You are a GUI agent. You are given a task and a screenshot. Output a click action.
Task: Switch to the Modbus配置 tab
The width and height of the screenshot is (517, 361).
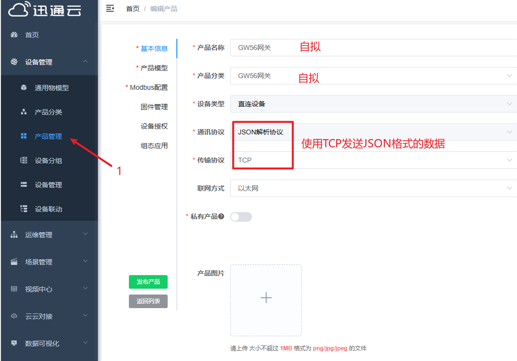(149, 87)
